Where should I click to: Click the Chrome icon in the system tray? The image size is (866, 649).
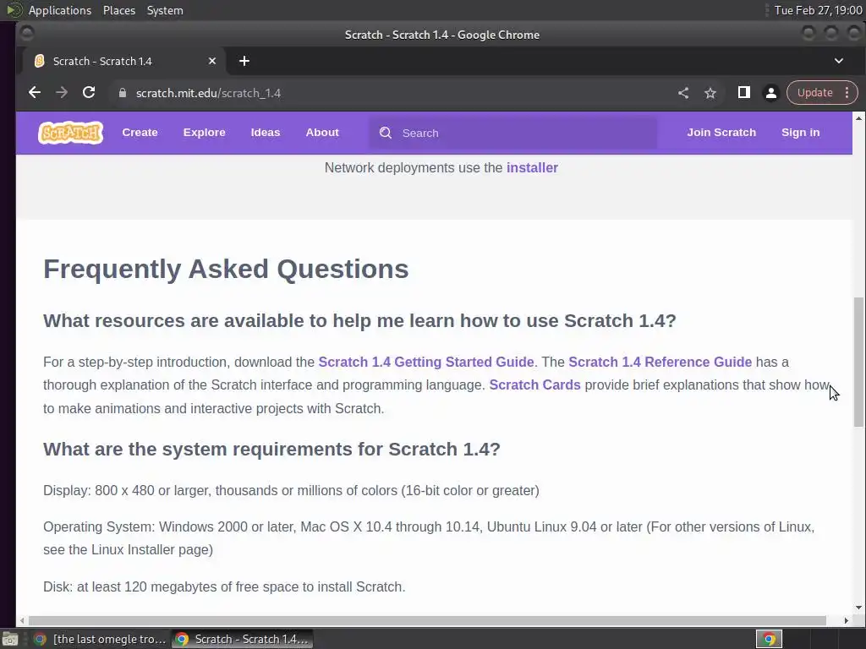tap(769, 639)
